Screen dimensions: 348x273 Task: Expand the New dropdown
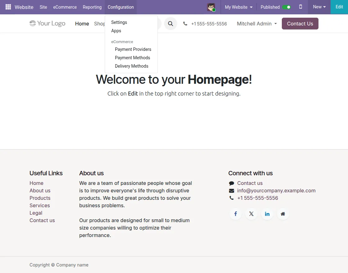click(x=319, y=7)
